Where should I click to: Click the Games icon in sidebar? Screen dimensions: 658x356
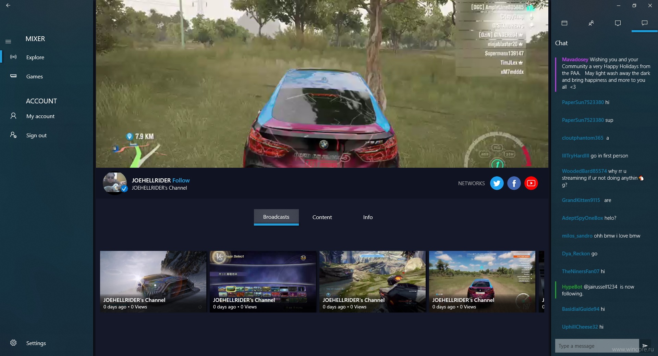[x=13, y=76]
